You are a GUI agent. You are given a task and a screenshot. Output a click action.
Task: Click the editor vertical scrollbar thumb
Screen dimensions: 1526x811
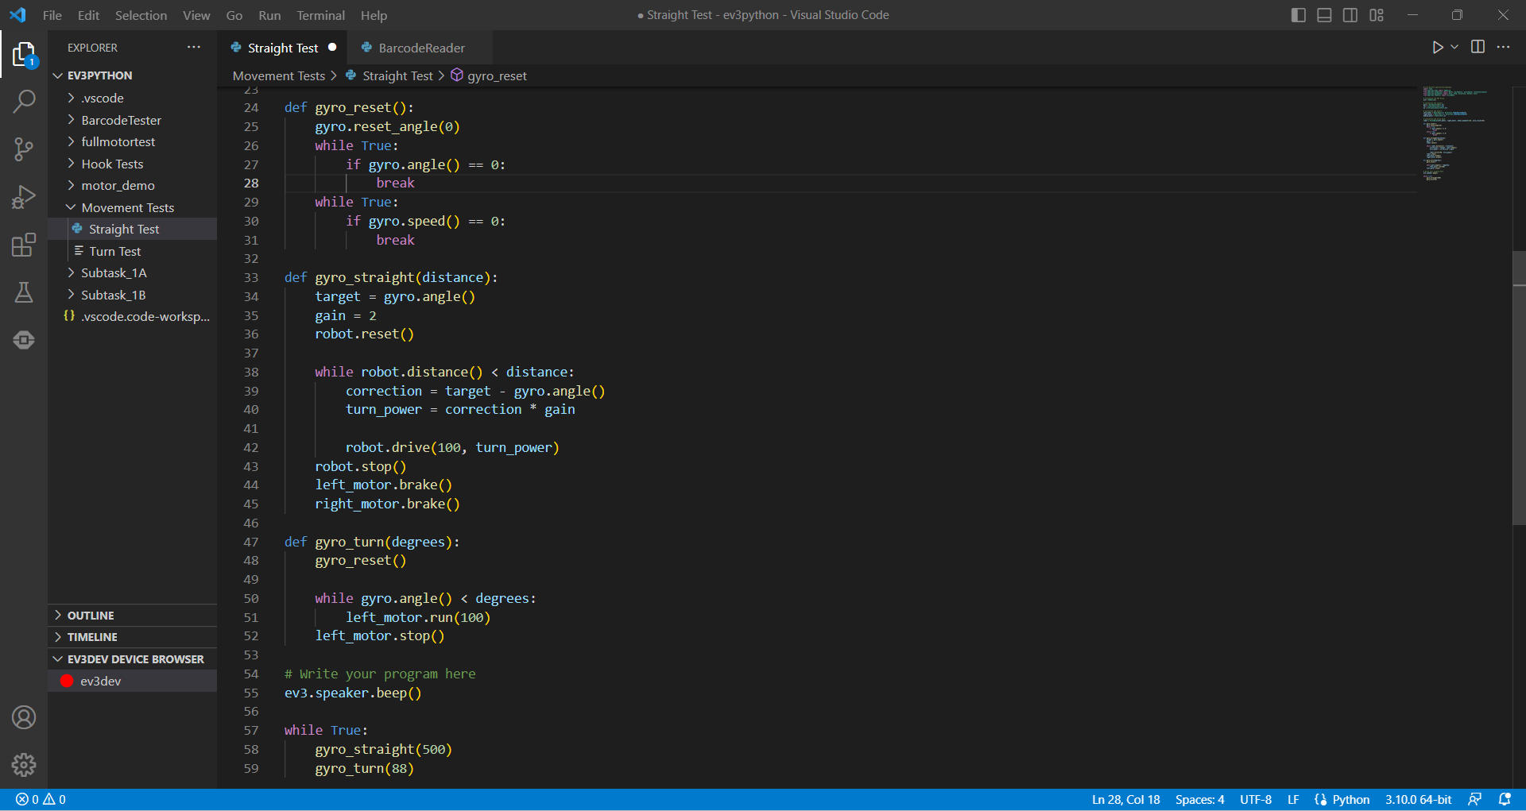pyautogui.click(x=1519, y=388)
